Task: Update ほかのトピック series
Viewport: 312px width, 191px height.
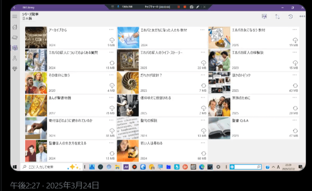Action: (295, 85)
